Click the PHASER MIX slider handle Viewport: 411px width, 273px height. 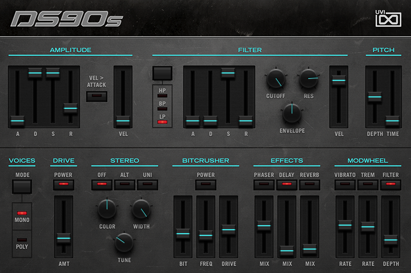pos(264,226)
